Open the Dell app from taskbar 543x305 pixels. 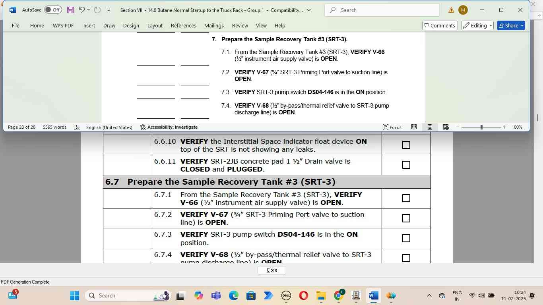tap(286, 295)
